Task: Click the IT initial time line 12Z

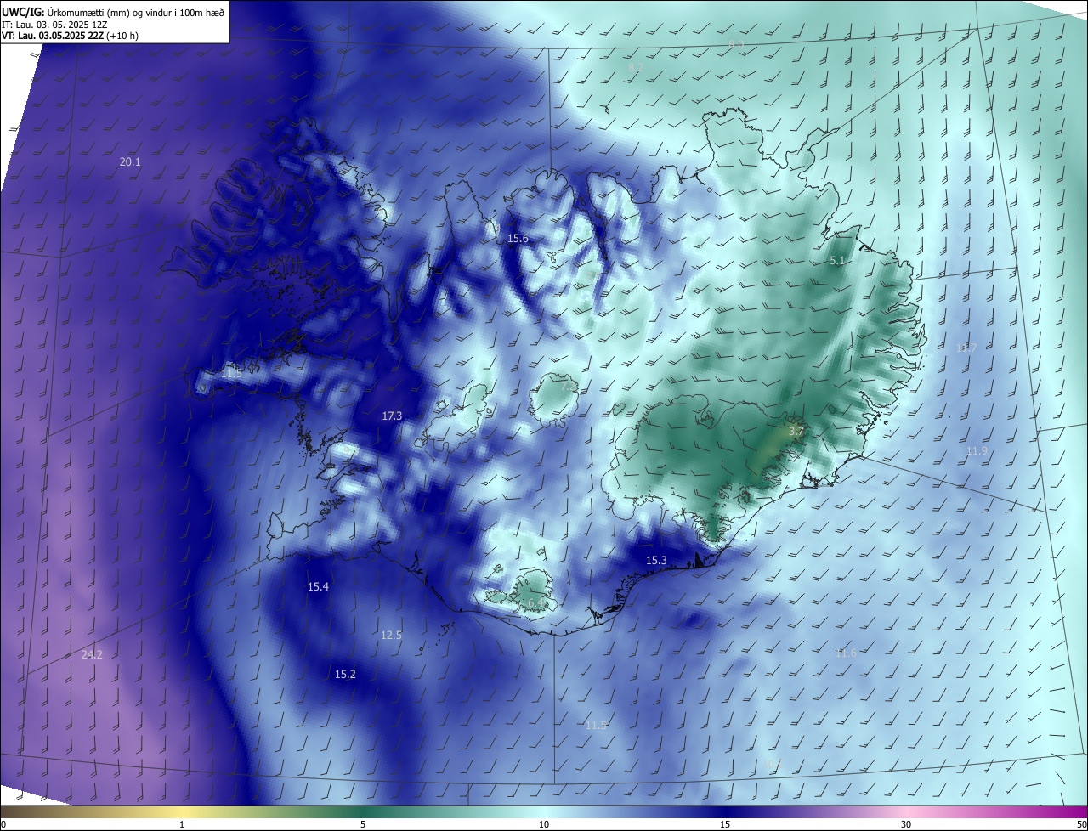Action: [54, 24]
